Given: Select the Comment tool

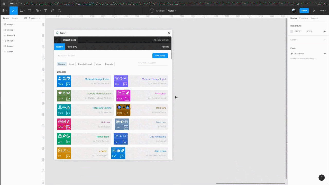Looking at the screenshot, I should [59, 11].
